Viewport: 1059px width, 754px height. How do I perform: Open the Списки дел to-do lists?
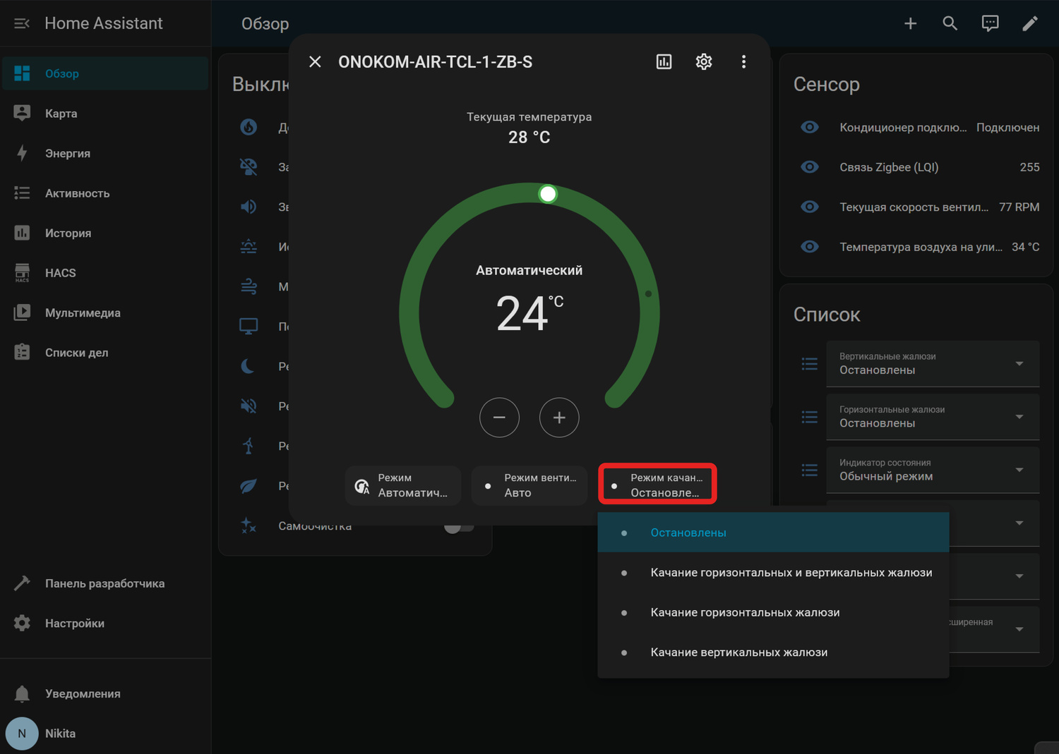pos(105,353)
